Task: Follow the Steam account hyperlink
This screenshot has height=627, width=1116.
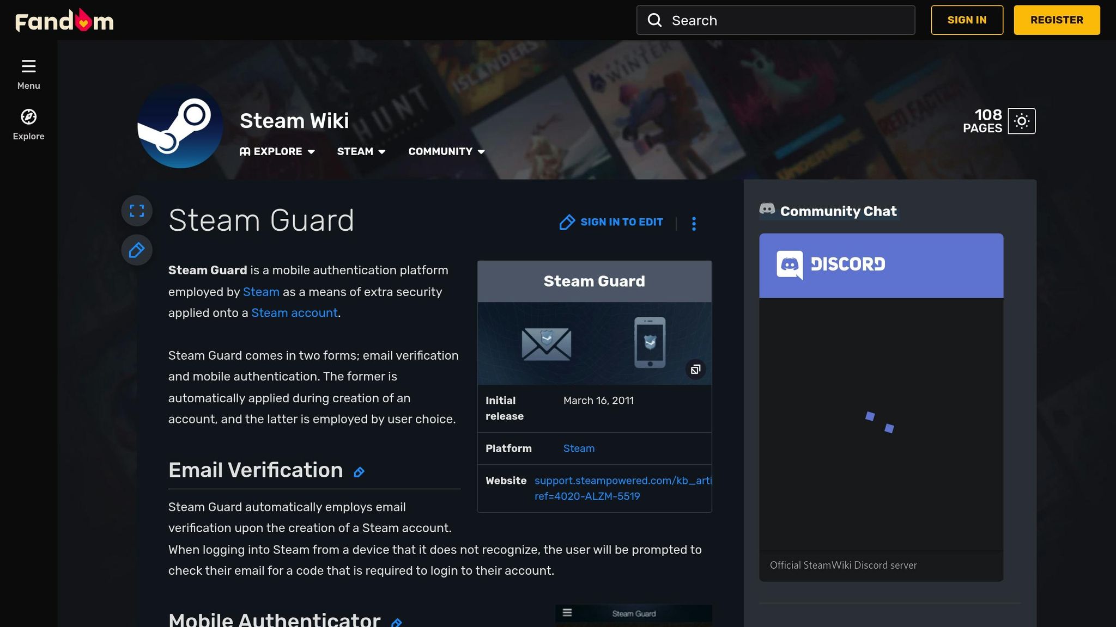Action: (x=294, y=313)
